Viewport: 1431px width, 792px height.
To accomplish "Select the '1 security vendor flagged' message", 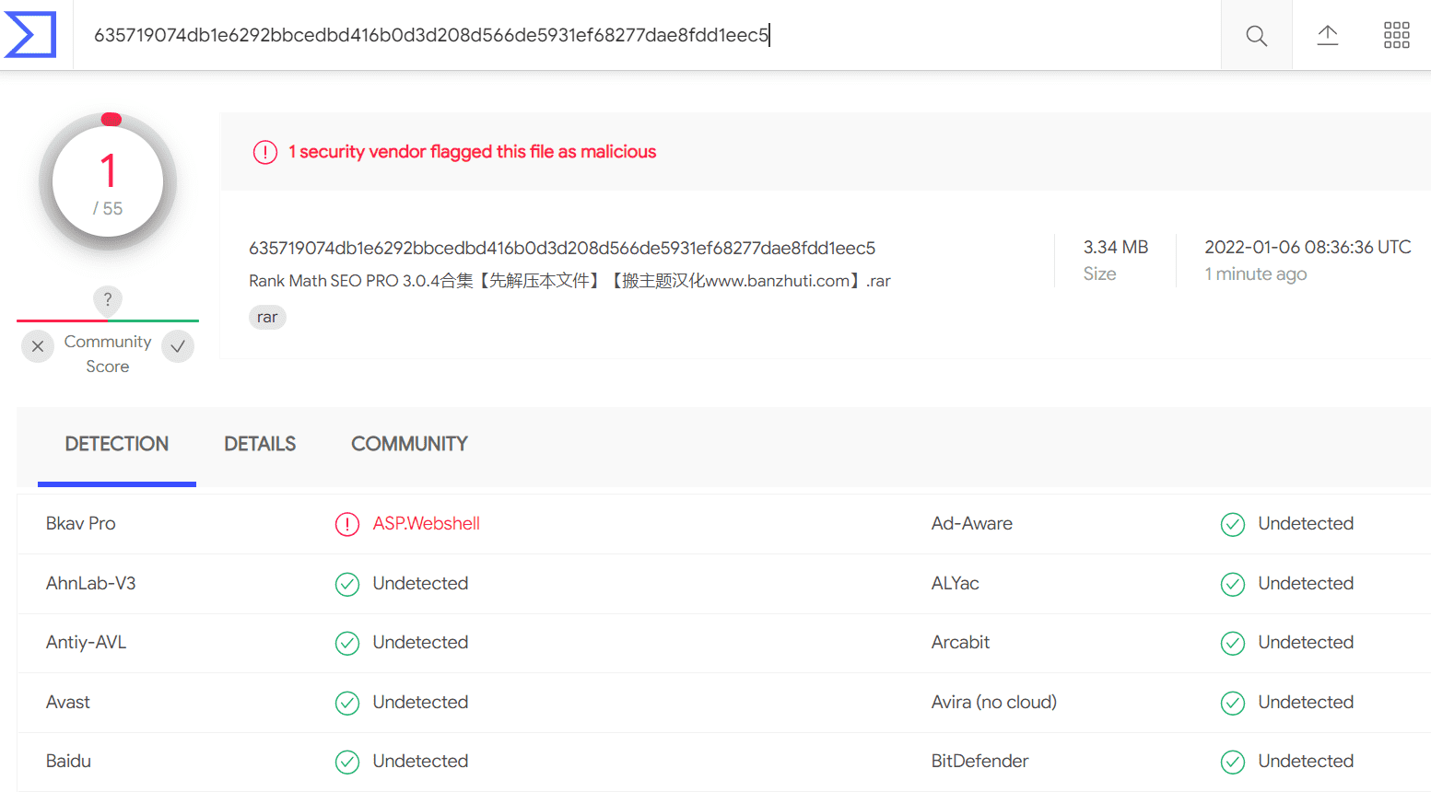I will [x=473, y=152].
